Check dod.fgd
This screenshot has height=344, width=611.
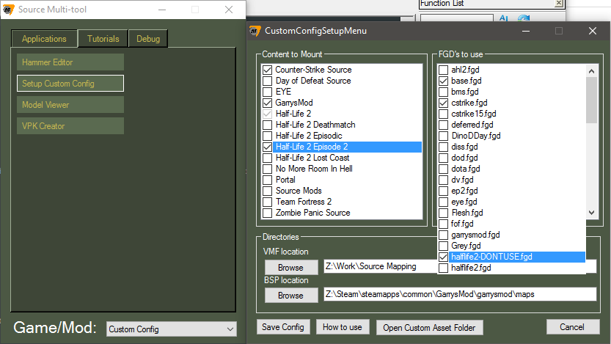click(443, 158)
